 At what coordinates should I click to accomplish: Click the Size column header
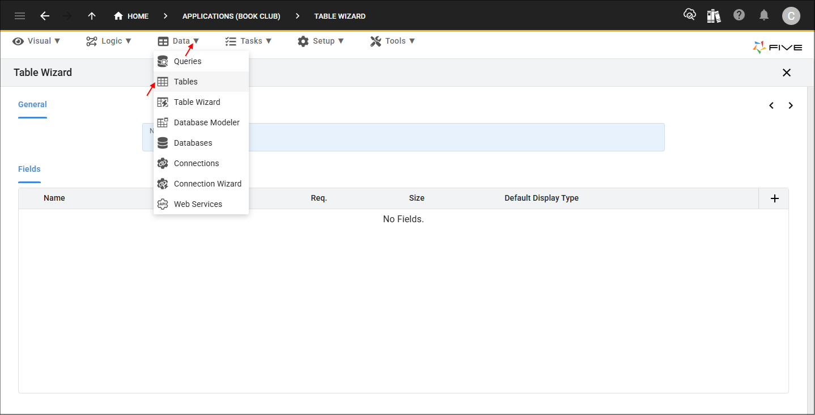417,198
